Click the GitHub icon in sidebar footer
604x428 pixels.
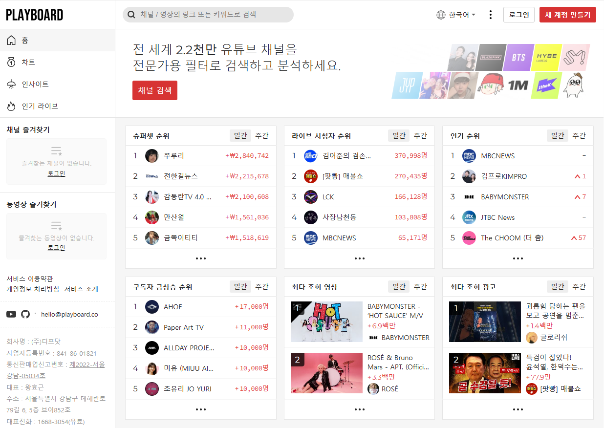pos(25,314)
